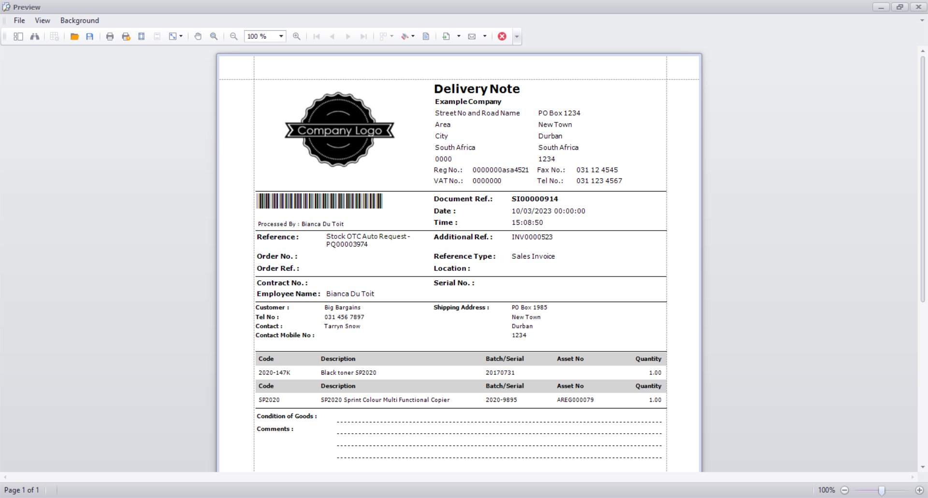Image resolution: width=928 pixels, height=498 pixels.
Task: Click the status bar zoom in plus button
Action: point(919,490)
